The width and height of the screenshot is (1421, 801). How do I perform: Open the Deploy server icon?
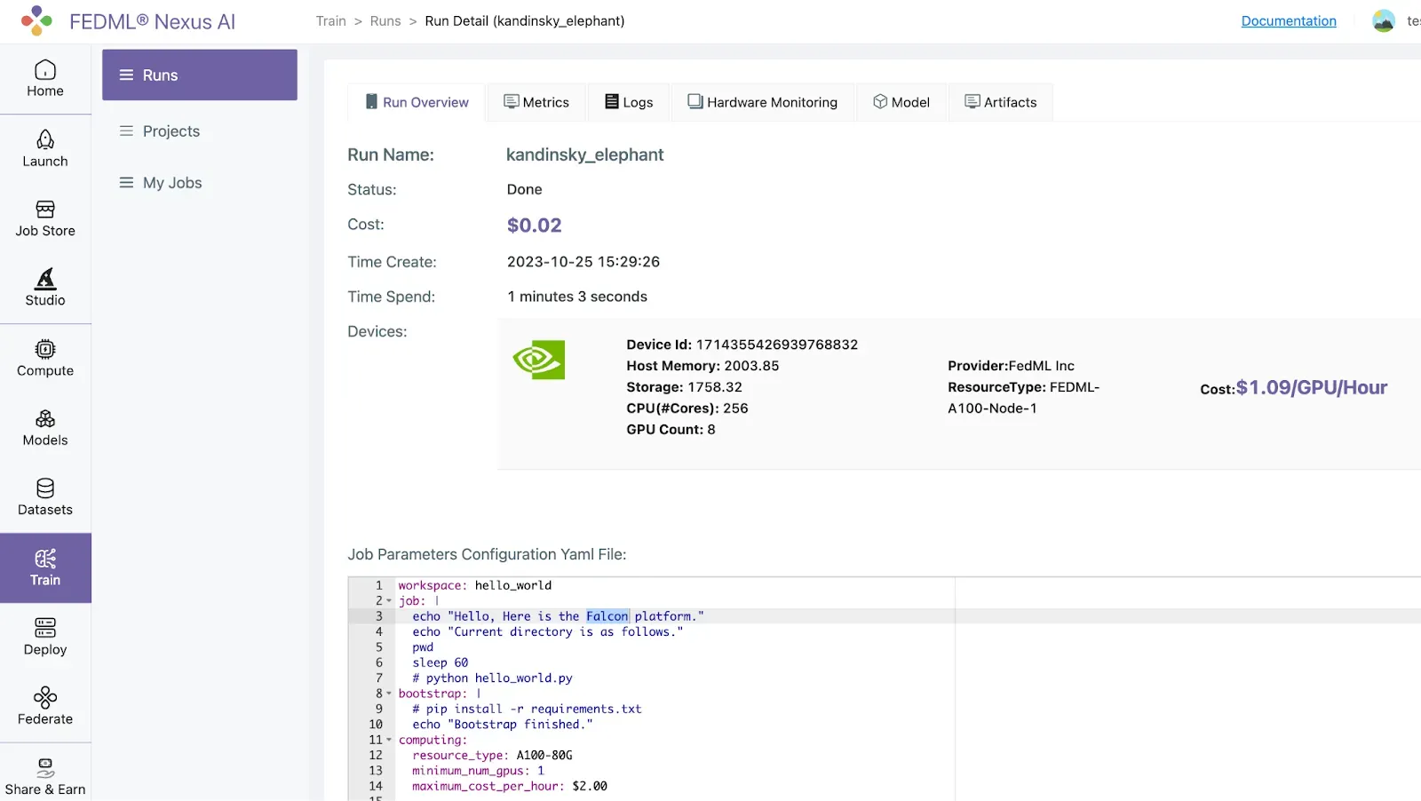tap(45, 628)
